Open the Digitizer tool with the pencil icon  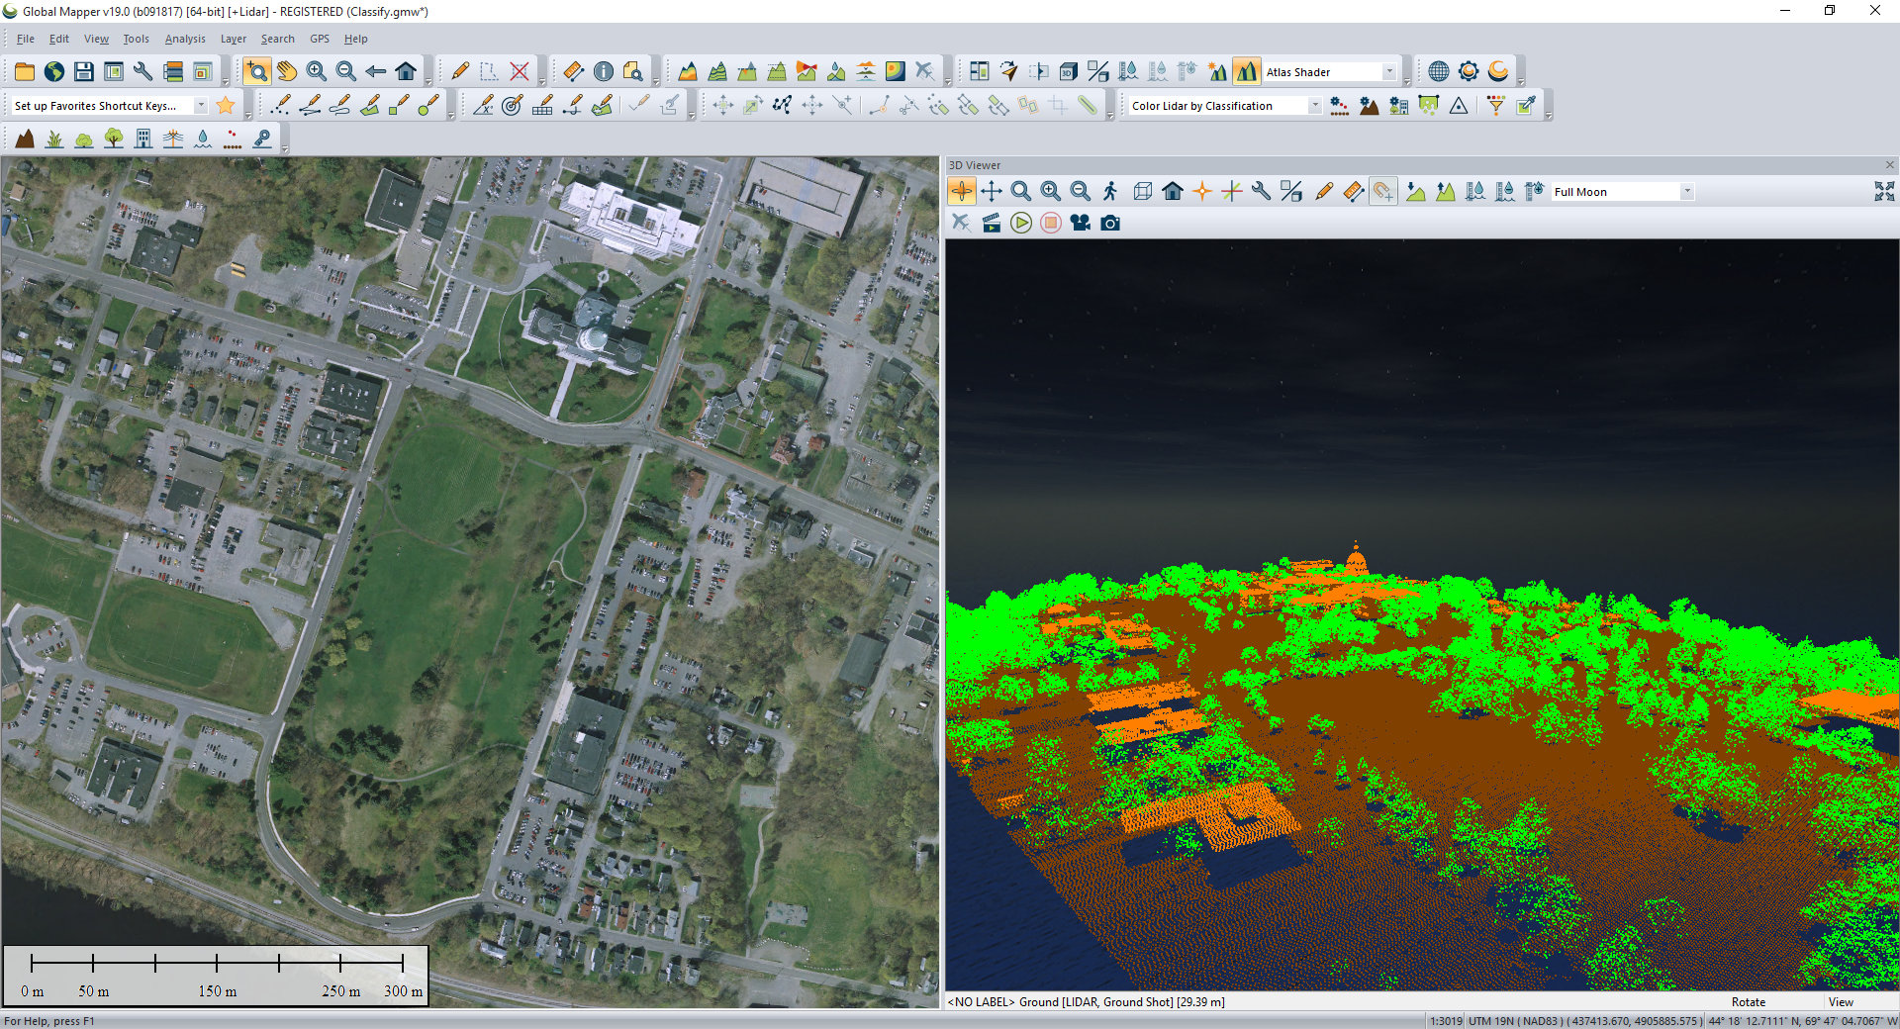[460, 71]
